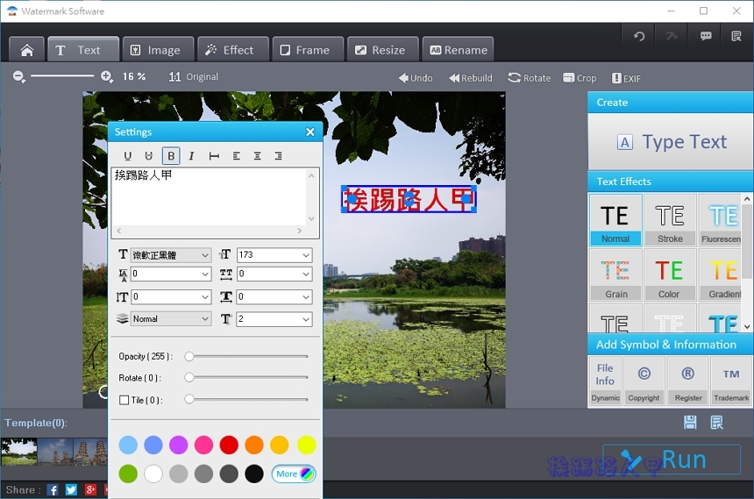Pick the black color swatch
The image size is (754, 499).
[x=254, y=474]
